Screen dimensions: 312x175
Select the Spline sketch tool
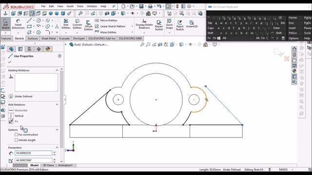pos(47,20)
